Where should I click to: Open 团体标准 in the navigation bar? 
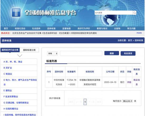pyautogui.click(x=51, y=28)
